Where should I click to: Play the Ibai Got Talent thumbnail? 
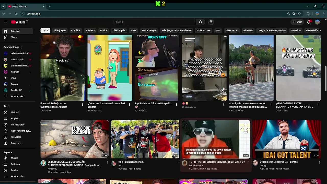click(x=286, y=139)
